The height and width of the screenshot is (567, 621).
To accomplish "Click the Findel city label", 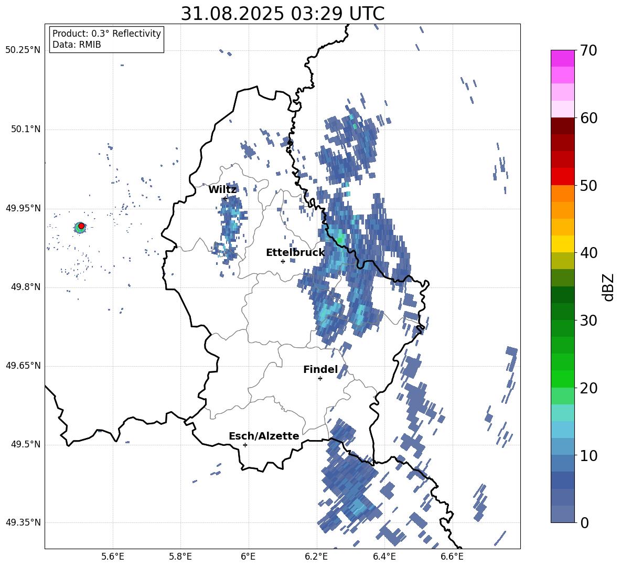I will click(x=320, y=369).
